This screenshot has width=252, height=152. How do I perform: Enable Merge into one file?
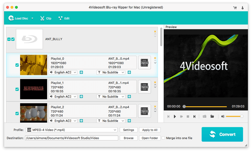(x=163, y=138)
